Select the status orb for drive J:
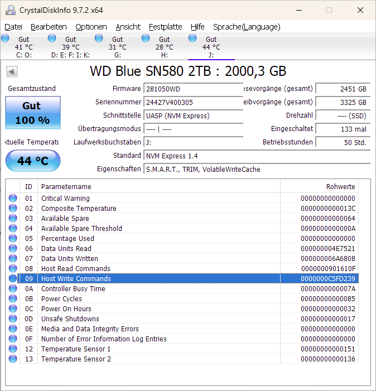 tap(192, 38)
